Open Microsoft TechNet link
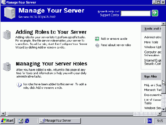 (x=153, y=90)
